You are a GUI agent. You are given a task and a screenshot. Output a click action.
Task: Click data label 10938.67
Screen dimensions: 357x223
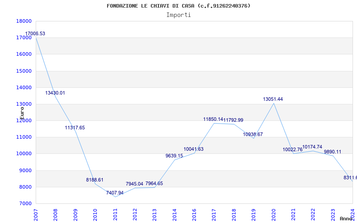click(253, 134)
